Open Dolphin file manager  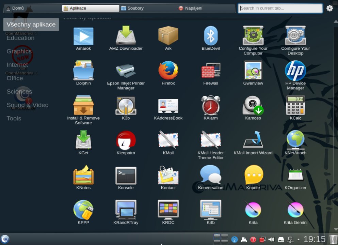coord(83,72)
